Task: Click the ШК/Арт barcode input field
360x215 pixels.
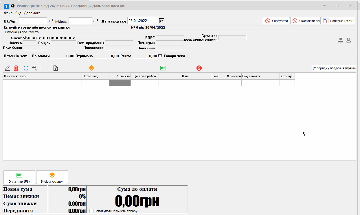Action: [x=33, y=21]
